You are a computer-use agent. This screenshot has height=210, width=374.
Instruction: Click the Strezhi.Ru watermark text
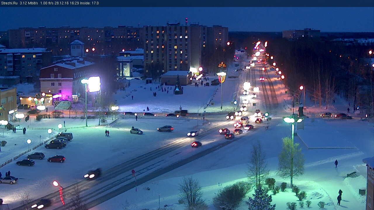click(9, 3)
